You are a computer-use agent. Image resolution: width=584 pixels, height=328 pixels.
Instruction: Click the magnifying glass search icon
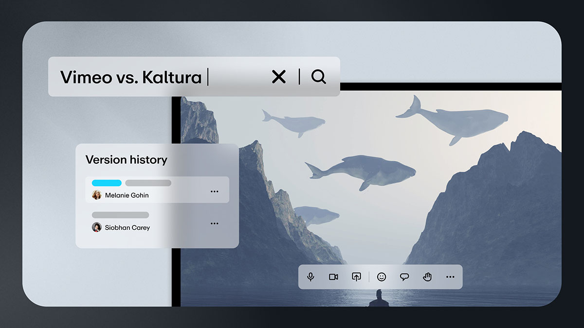click(x=318, y=77)
